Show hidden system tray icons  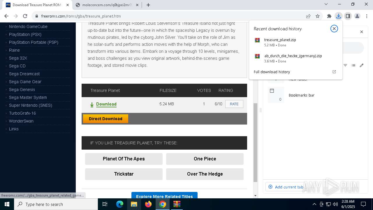coord(314,204)
